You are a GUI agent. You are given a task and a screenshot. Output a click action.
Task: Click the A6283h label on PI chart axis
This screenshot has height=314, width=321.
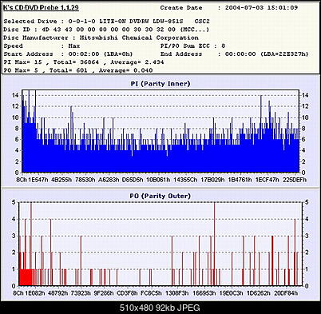tap(109, 180)
